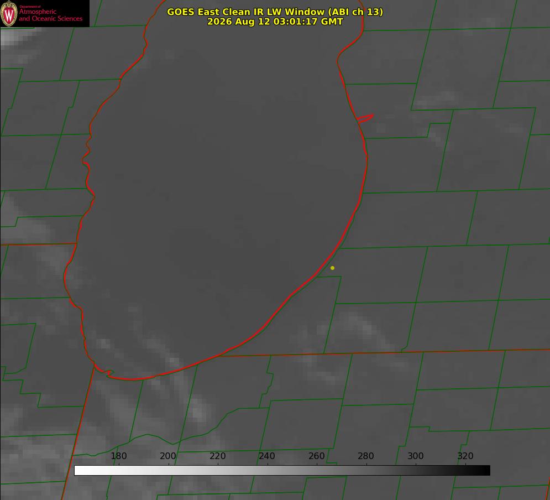Click the bright cloud pixel on the southern lake shore
The image size is (550, 500).
[173, 361]
